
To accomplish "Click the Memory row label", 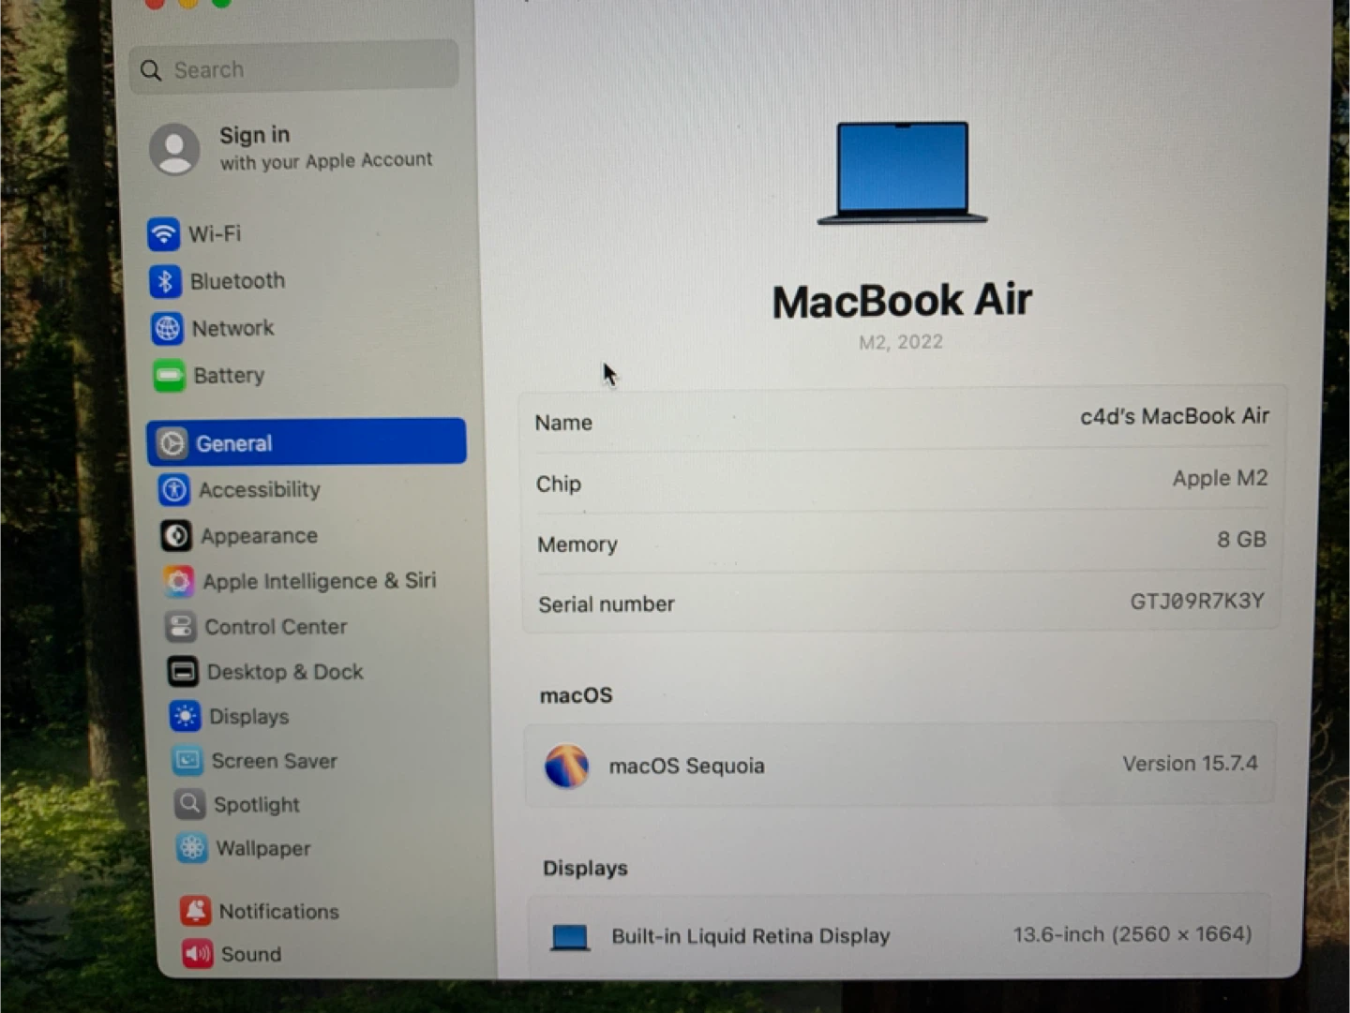I will point(577,544).
